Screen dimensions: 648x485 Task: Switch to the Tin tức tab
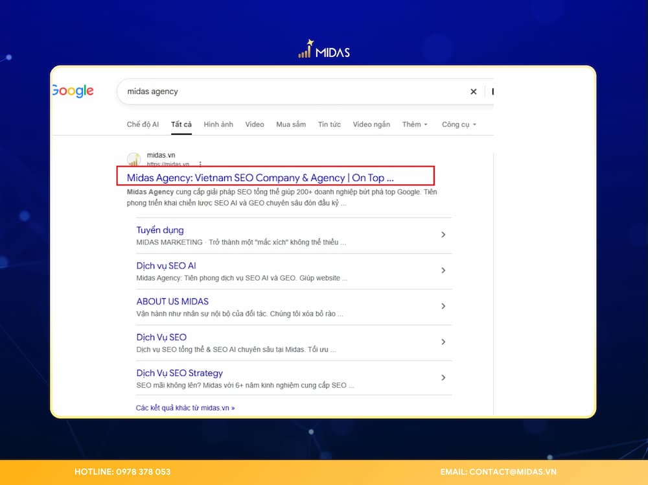pyautogui.click(x=329, y=124)
